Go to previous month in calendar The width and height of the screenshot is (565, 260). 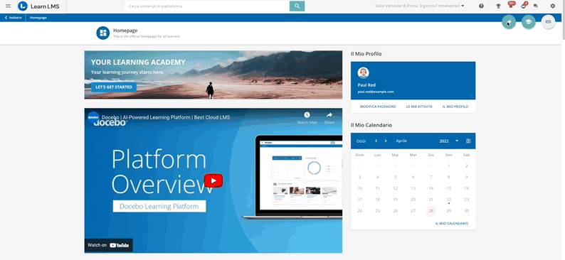click(x=376, y=141)
